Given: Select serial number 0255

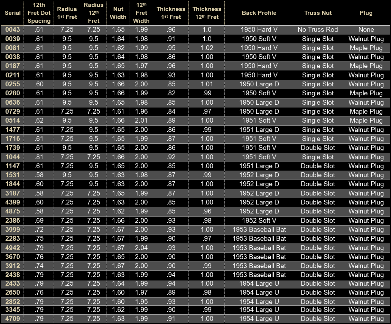Looking at the screenshot, I should (x=13, y=84).
